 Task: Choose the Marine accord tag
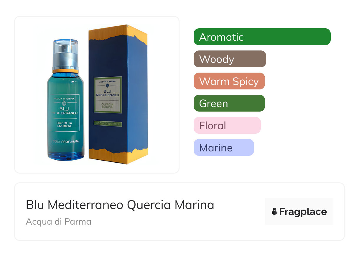pos(224,148)
